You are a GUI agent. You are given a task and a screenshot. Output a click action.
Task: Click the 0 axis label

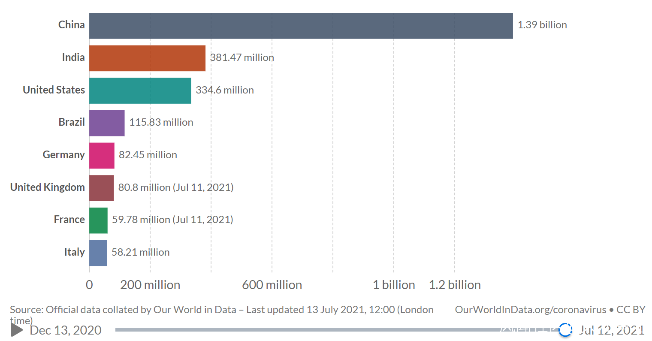click(89, 285)
